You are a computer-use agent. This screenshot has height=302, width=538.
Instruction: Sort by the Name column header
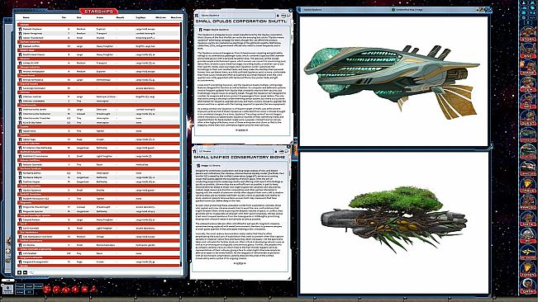tap(26, 17)
